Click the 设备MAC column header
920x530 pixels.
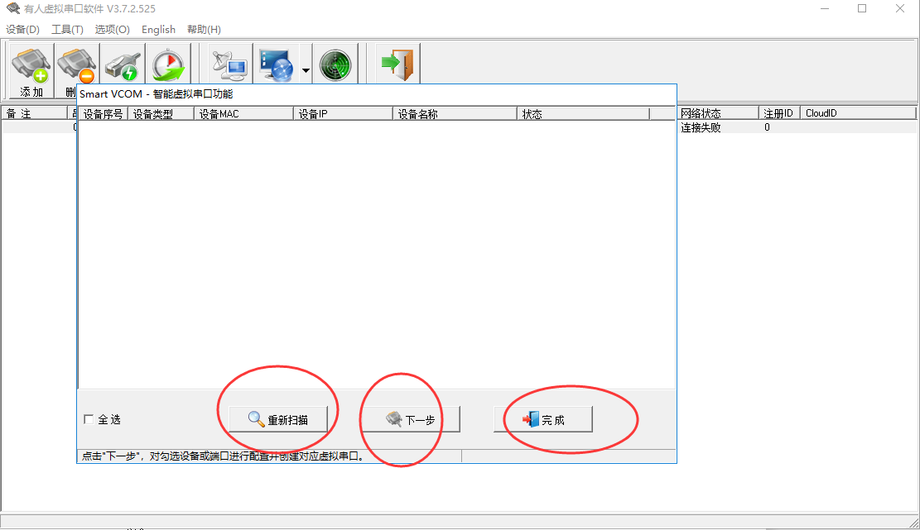[243, 114]
